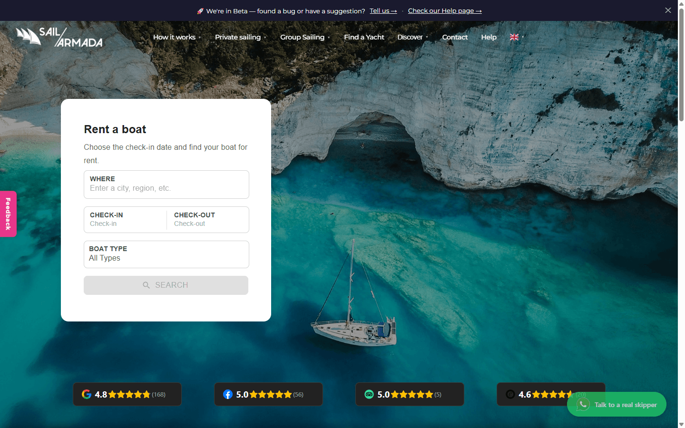
Task: Open the Help menu item
Action: [x=489, y=37]
